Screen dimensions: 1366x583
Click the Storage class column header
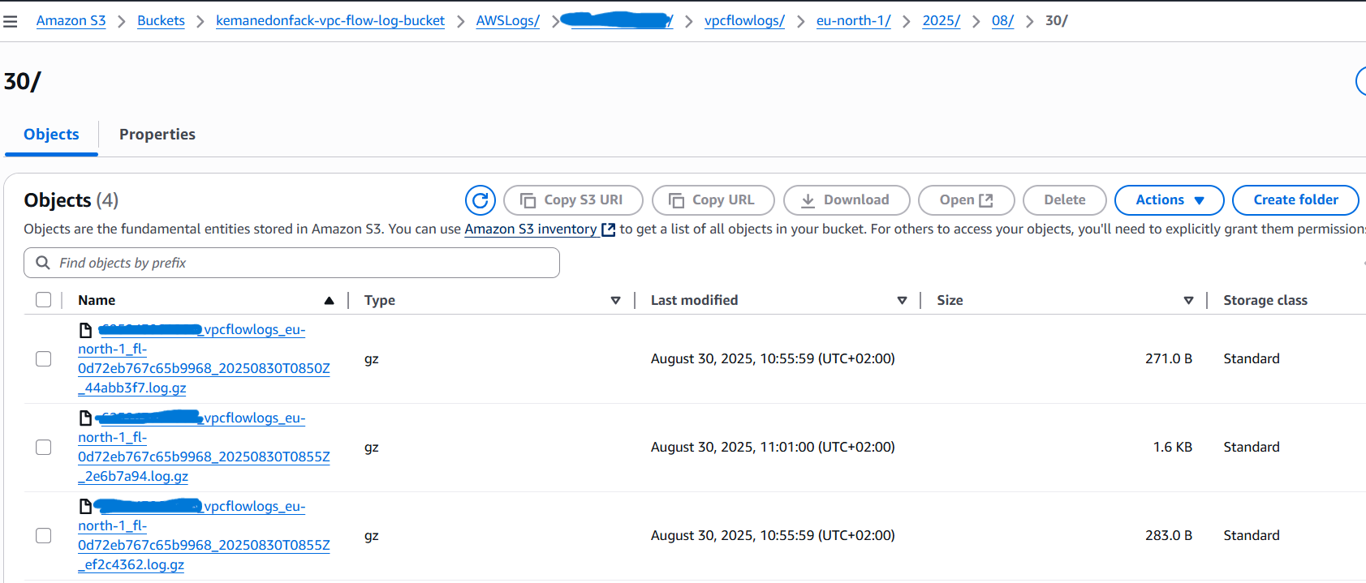pyautogui.click(x=1265, y=301)
